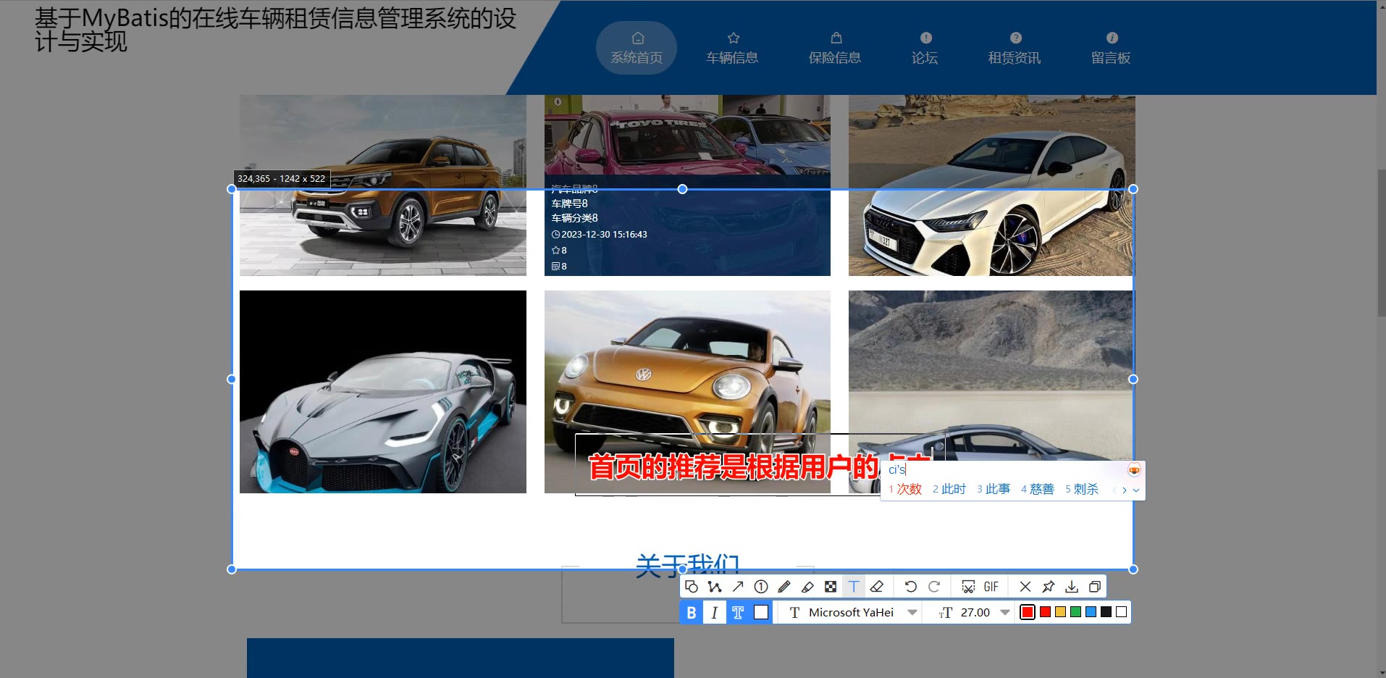The width and height of the screenshot is (1386, 678).
Task: Select the eraser tool
Action: pos(877,587)
